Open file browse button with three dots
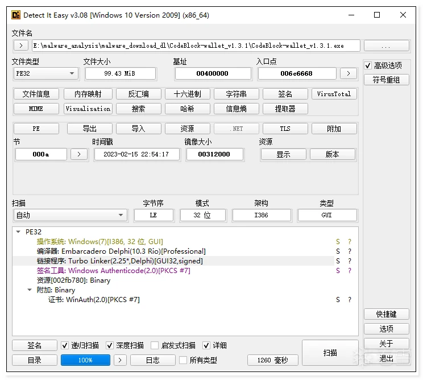The width and height of the screenshot is (423, 380). click(x=386, y=46)
